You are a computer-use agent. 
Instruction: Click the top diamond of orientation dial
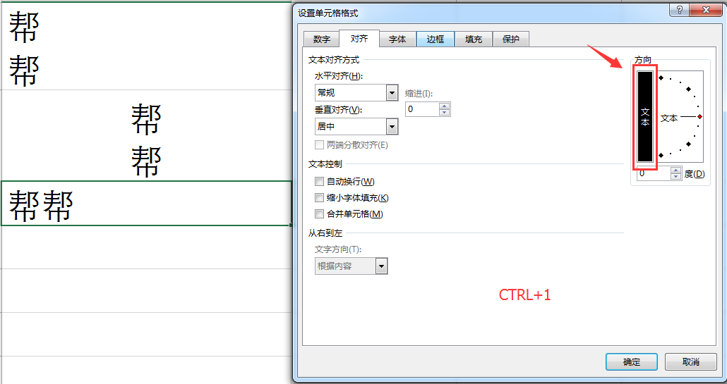coord(661,78)
